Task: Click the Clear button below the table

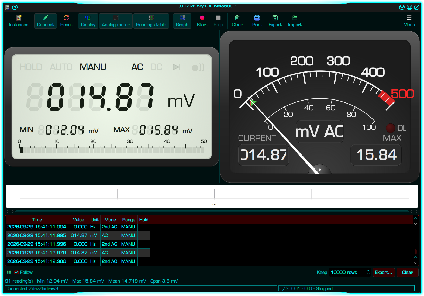Action: coord(407,272)
